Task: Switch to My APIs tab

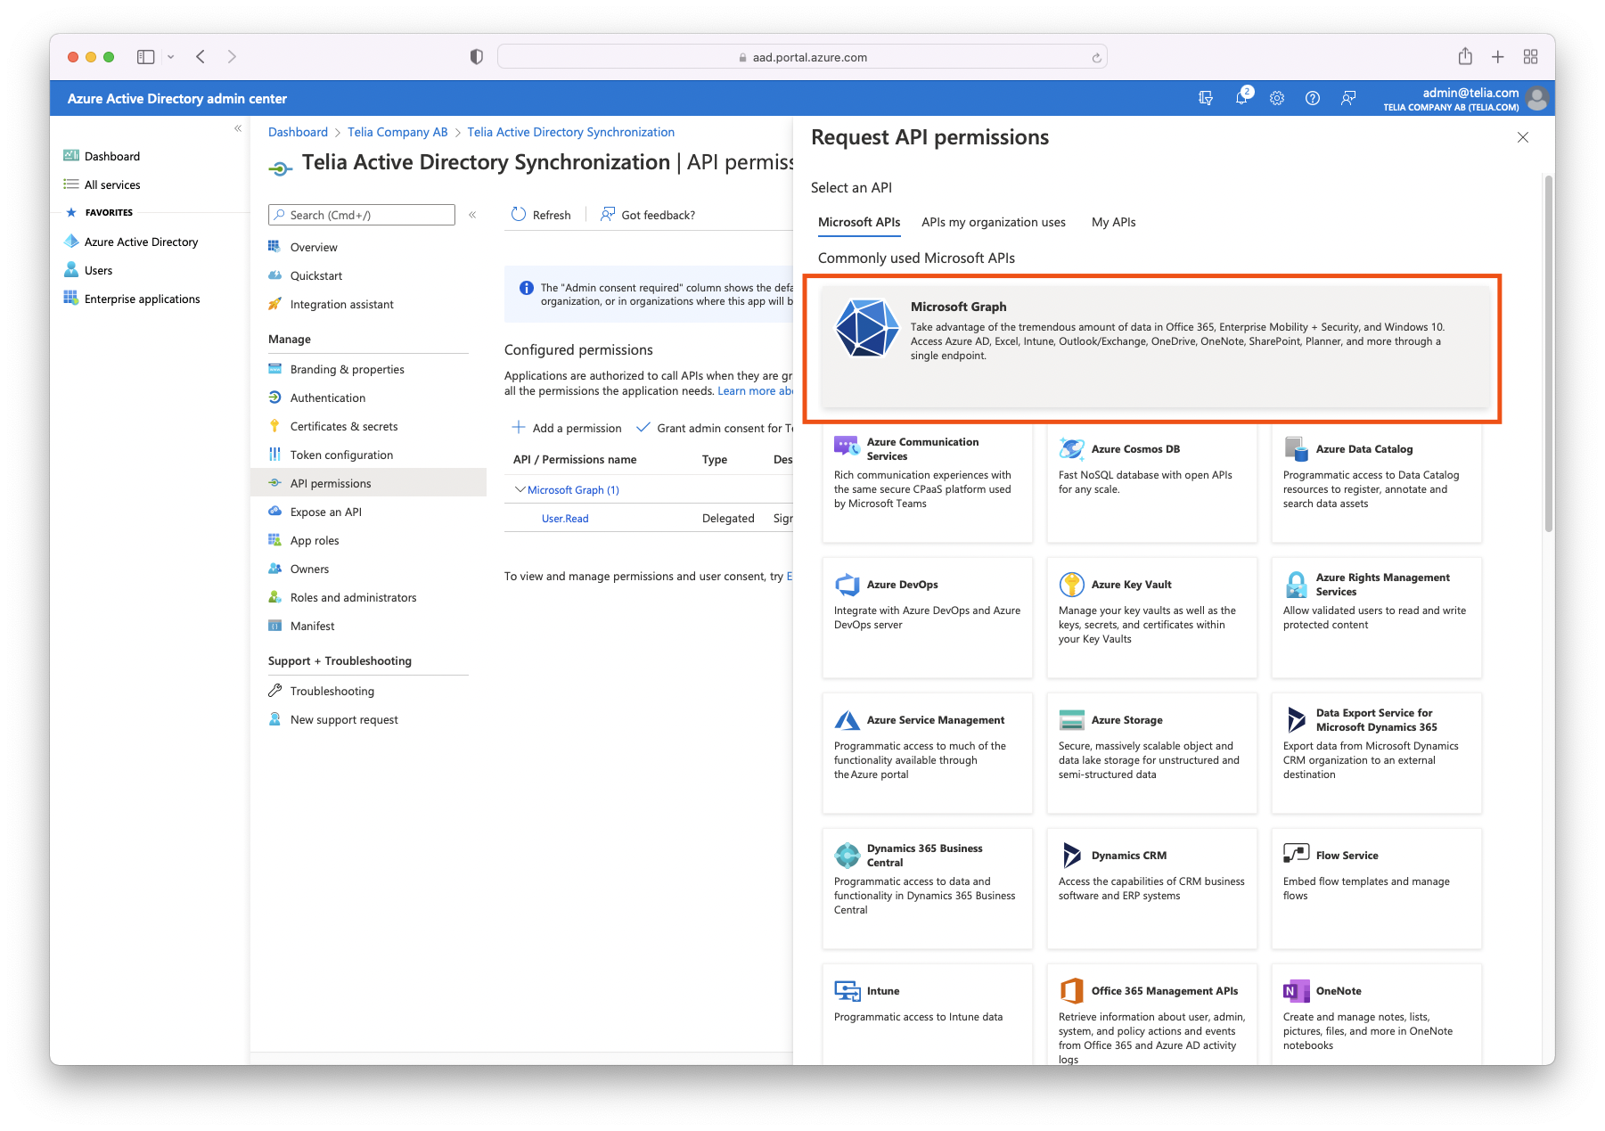Action: tap(1114, 222)
